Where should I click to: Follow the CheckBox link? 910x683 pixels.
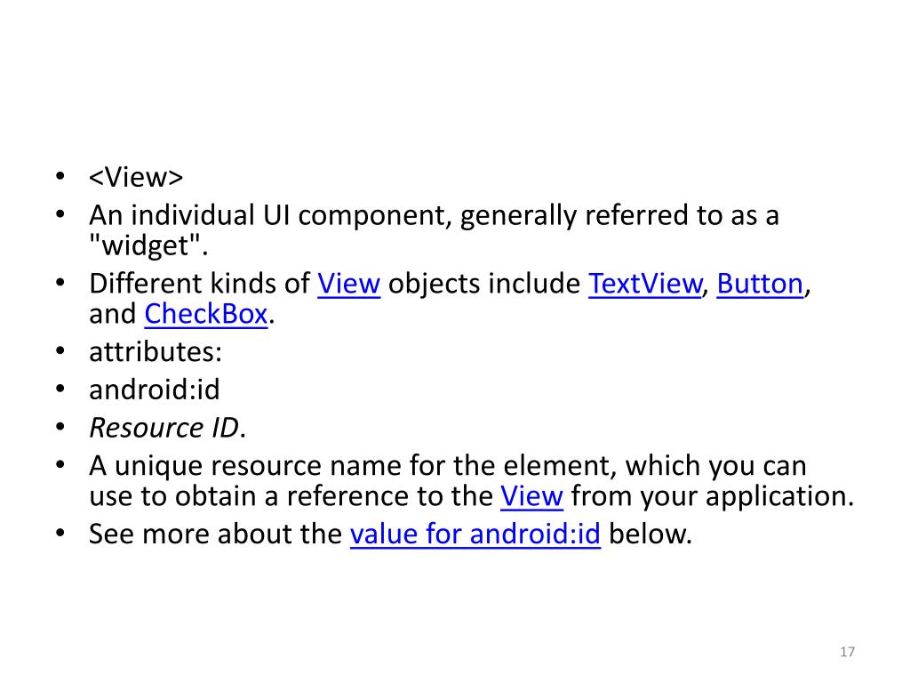(205, 314)
